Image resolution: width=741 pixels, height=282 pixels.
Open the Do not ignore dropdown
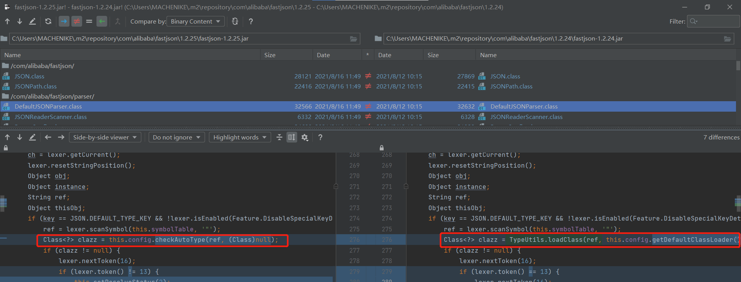point(176,137)
